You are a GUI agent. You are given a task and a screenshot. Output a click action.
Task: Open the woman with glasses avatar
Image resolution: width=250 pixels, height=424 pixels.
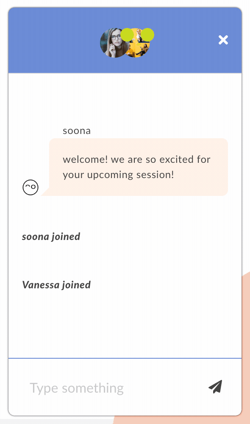click(114, 43)
